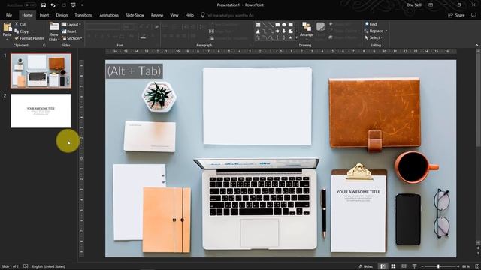Viewport: 481px width, 270px height.
Task: Click the Start From Beginning icon in quick access toolbar
Action: pos(73,5)
